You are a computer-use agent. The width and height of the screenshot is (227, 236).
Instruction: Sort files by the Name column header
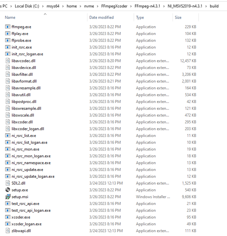[10, 17]
